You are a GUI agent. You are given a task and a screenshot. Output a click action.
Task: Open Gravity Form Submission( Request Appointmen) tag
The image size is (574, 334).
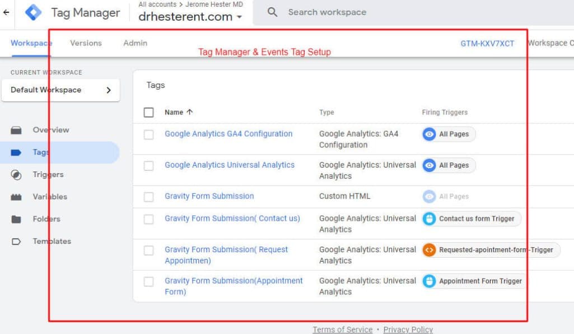tap(226, 255)
